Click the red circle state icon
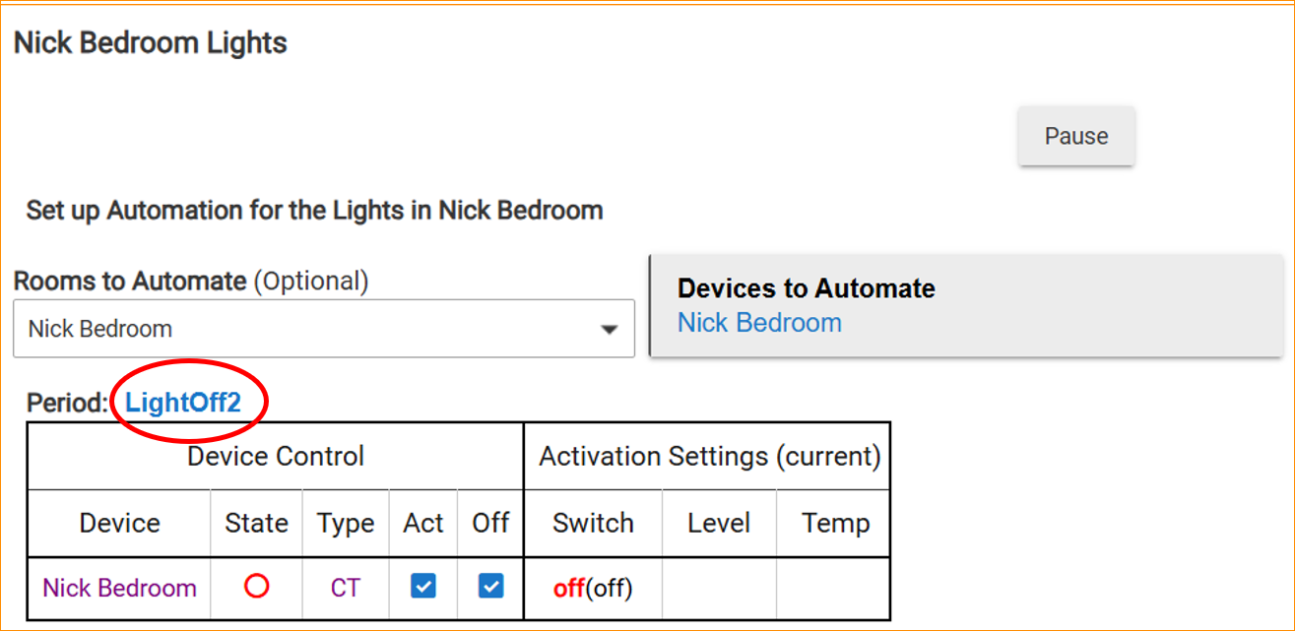This screenshot has height=631, width=1295. (x=256, y=587)
